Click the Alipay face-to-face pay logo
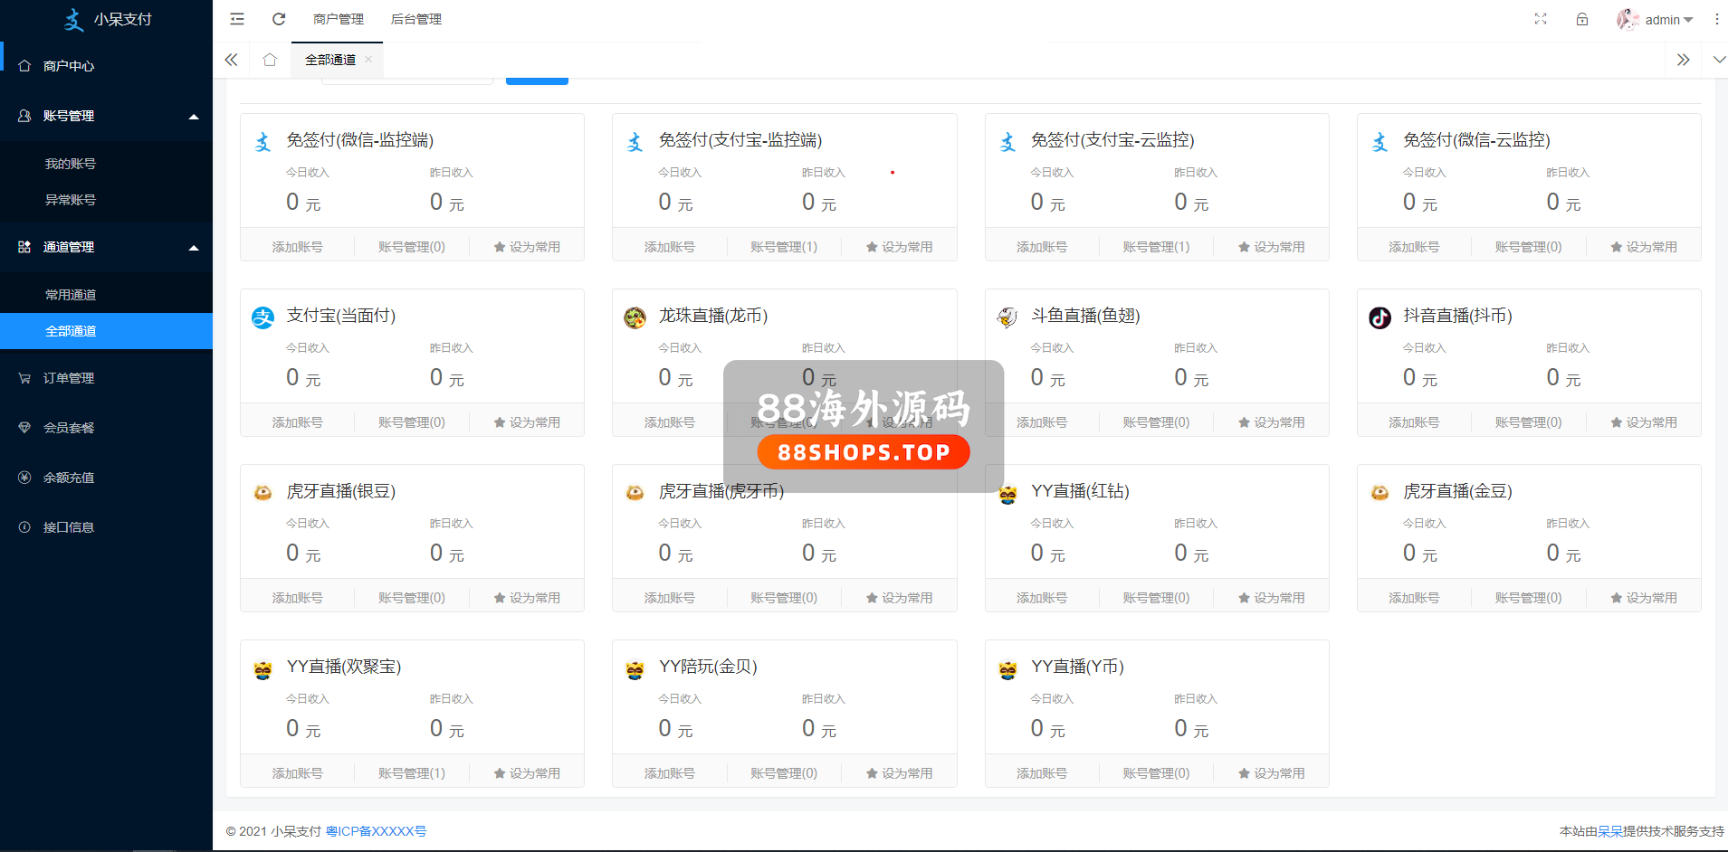 coord(263,317)
